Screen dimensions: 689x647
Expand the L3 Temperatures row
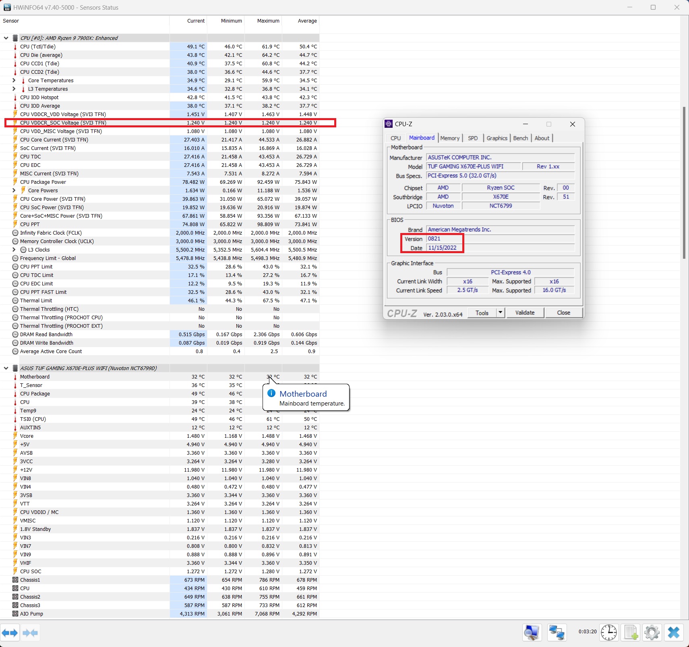(14, 89)
